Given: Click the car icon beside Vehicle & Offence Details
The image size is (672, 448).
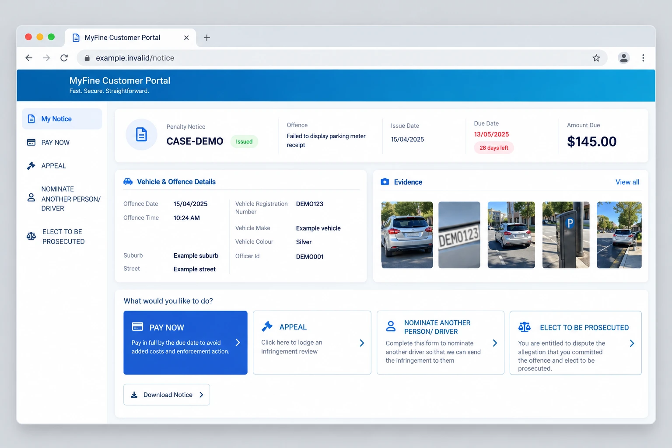Looking at the screenshot, I should pos(128,182).
